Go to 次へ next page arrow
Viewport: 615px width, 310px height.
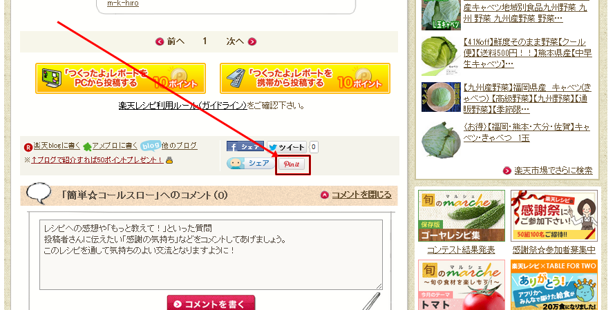[241, 41]
